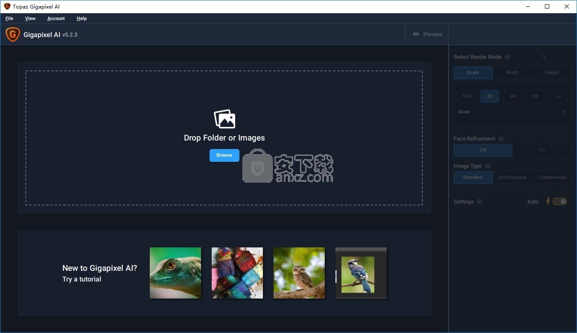Click the Topaz Gigapixel AI title bar icon
Screen dimensions: 577x333
[x=7, y=6]
